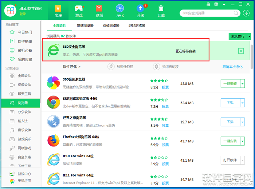Switch to 全部软件 tab
The height and width of the screenshot is (189, 255).
click(59, 26)
